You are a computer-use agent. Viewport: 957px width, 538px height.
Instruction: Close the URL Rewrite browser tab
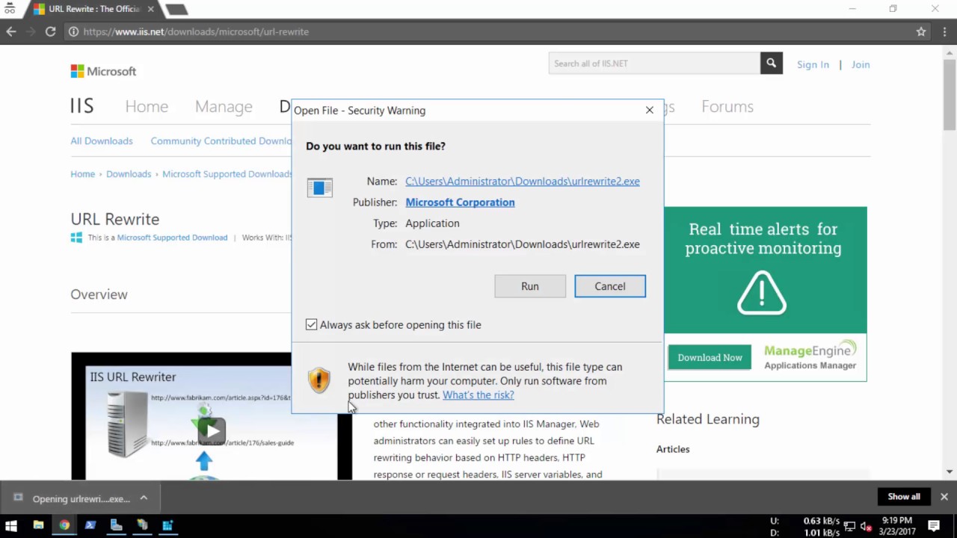click(151, 9)
